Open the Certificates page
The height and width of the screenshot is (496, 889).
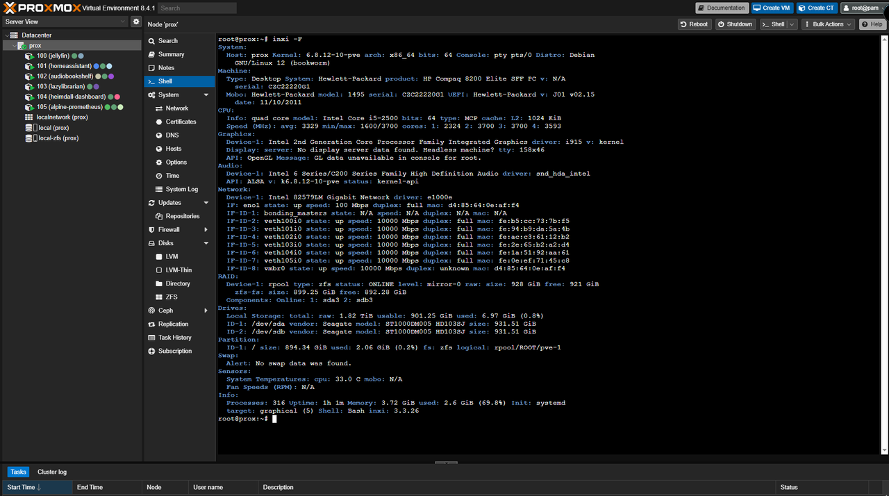coord(181,122)
